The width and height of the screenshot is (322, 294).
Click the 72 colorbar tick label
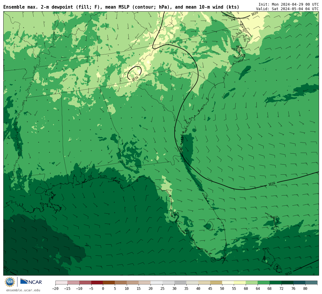(281, 288)
